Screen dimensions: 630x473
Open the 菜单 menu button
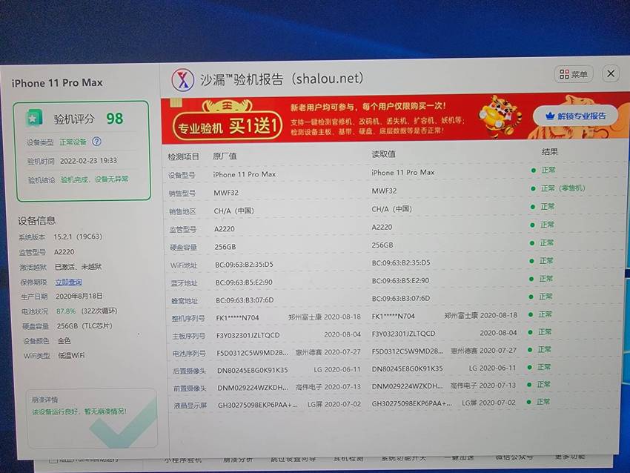(x=574, y=74)
